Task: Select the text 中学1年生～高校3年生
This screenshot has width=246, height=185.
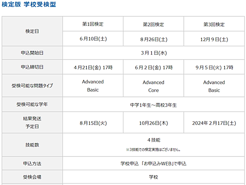Action: pyautogui.click(x=154, y=105)
